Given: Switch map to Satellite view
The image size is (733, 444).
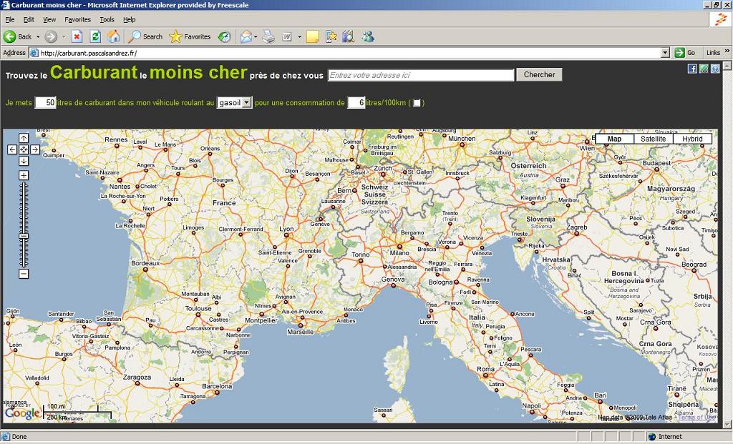Looking at the screenshot, I should point(653,139).
